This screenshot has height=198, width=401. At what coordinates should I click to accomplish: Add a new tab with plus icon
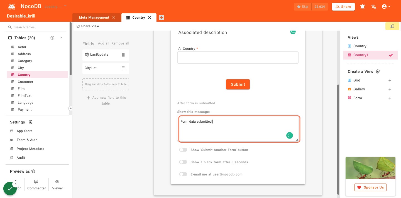click(162, 18)
